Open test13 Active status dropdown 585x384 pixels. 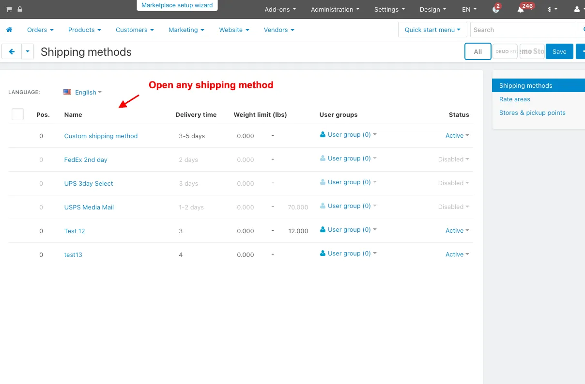(457, 254)
